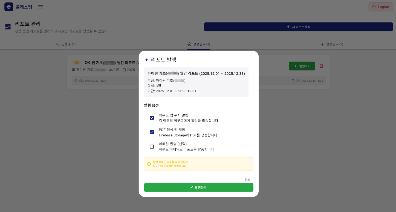Click the calendar icon on the report card
The image size is (396, 212).
tap(124, 70)
